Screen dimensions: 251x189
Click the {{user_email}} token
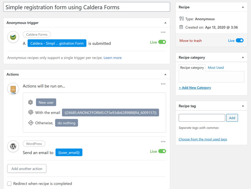[69, 152]
